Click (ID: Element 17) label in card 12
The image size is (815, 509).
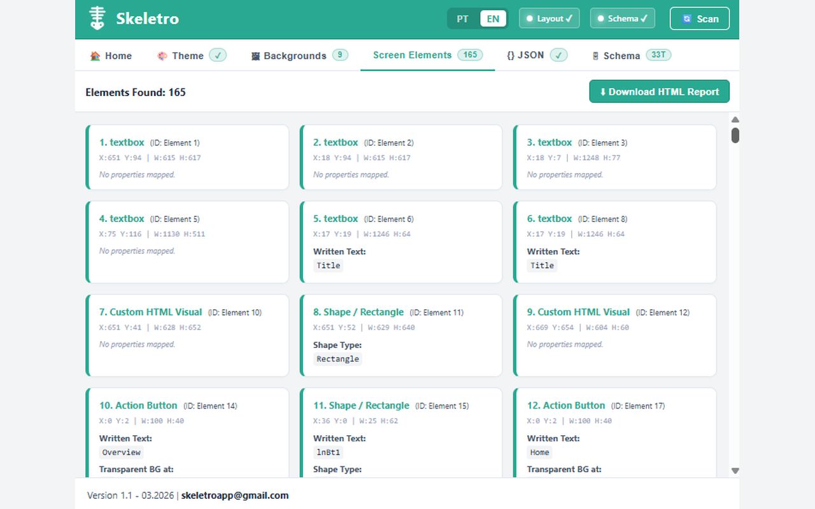[638, 406]
